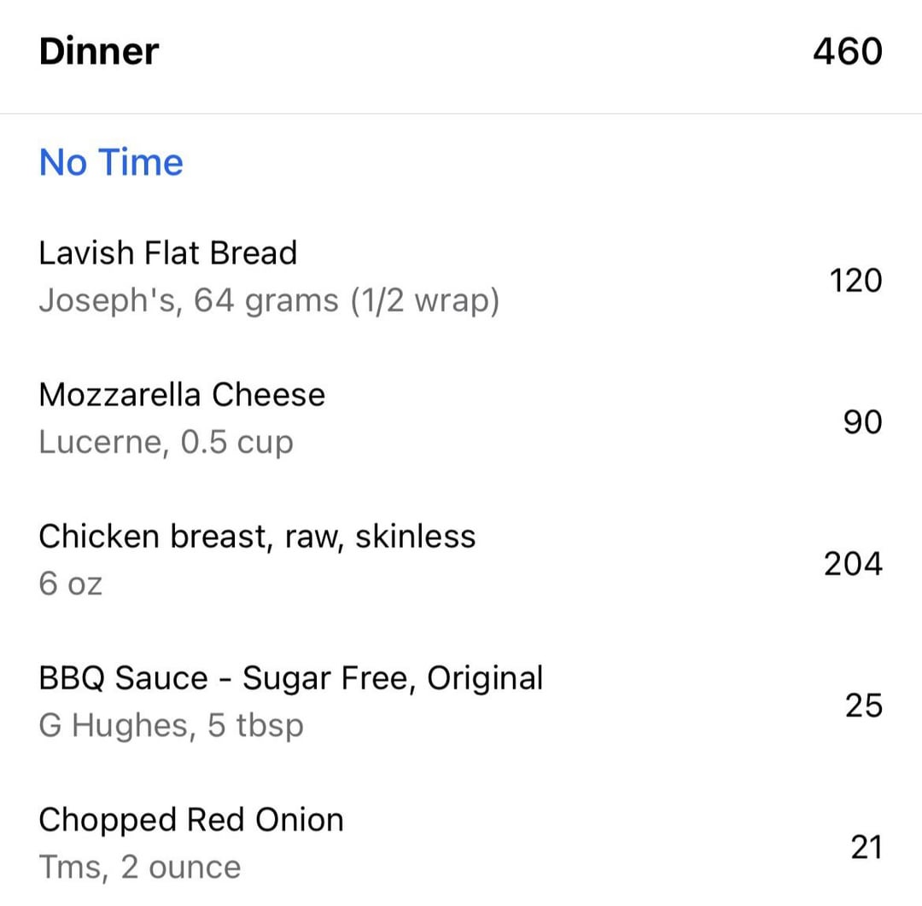Select the 25 calorie value
Image resolution: width=922 pixels, height=906 pixels.
[863, 705]
